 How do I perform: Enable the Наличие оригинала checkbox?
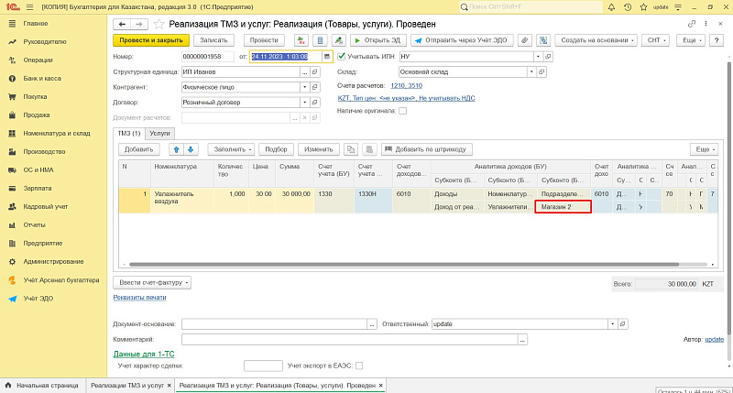pyautogui.click(x=402, y=110)
